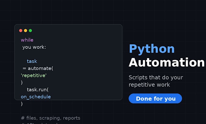Viewport: 206px width, 124px height.
Task: Click the 'Scripts that do your' subtitle line
Action: [x=156, y=78]
